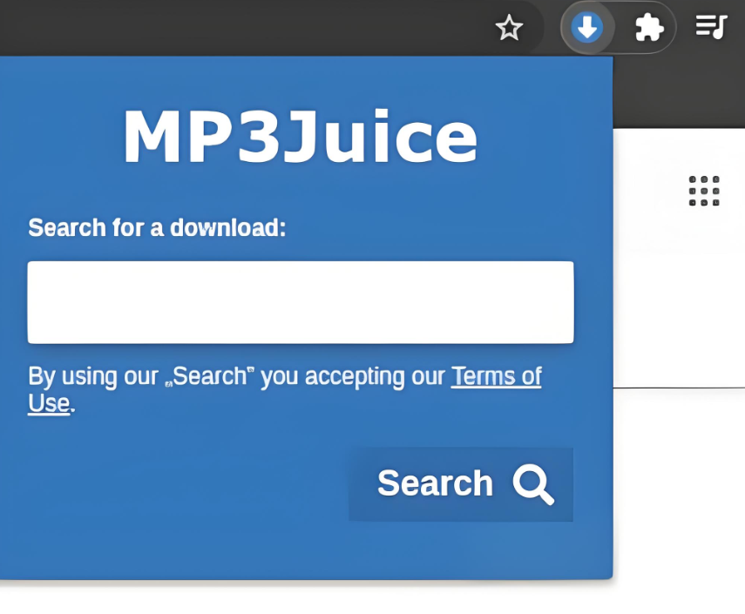This screenshot has height=614, width=745.
Task: Click the dark toolbar area beside the popup
Action: click(679, 91)
